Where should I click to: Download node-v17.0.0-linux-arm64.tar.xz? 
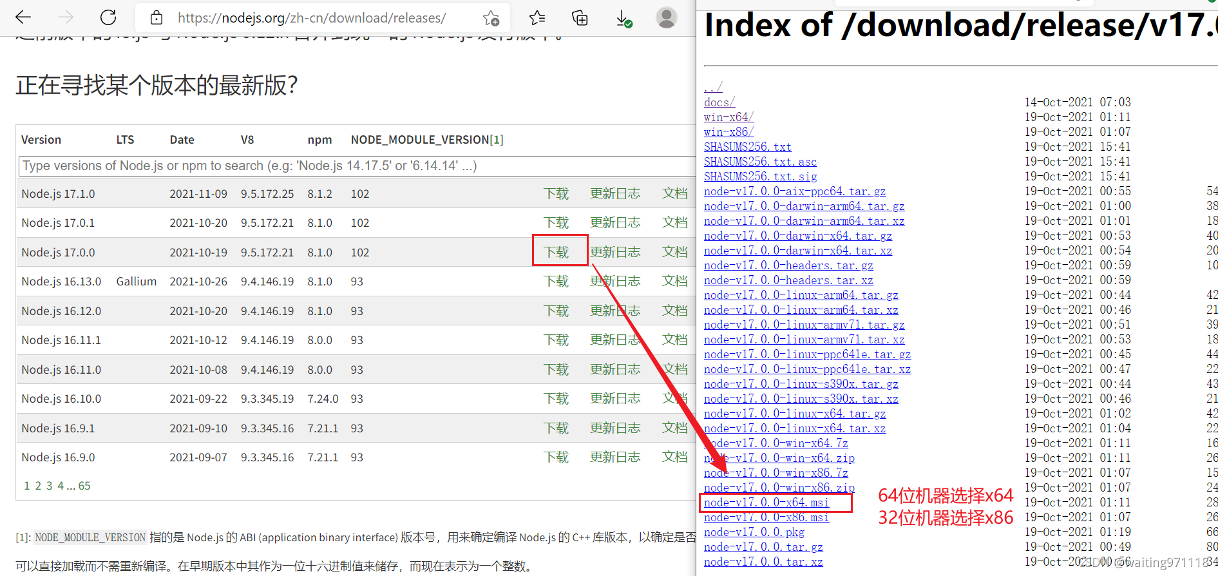point(801,309)
